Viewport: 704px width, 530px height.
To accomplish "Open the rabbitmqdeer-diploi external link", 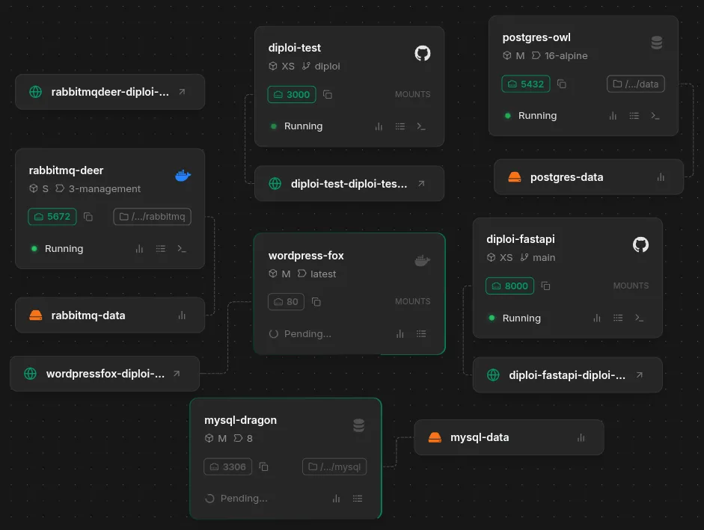I will tap(110, 91).
